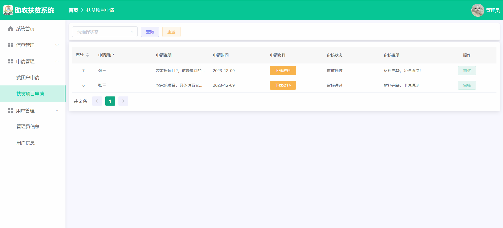Screen dimensions: 503x228
Task: Go to previous page with left arrow
Action: pos(97,101)
